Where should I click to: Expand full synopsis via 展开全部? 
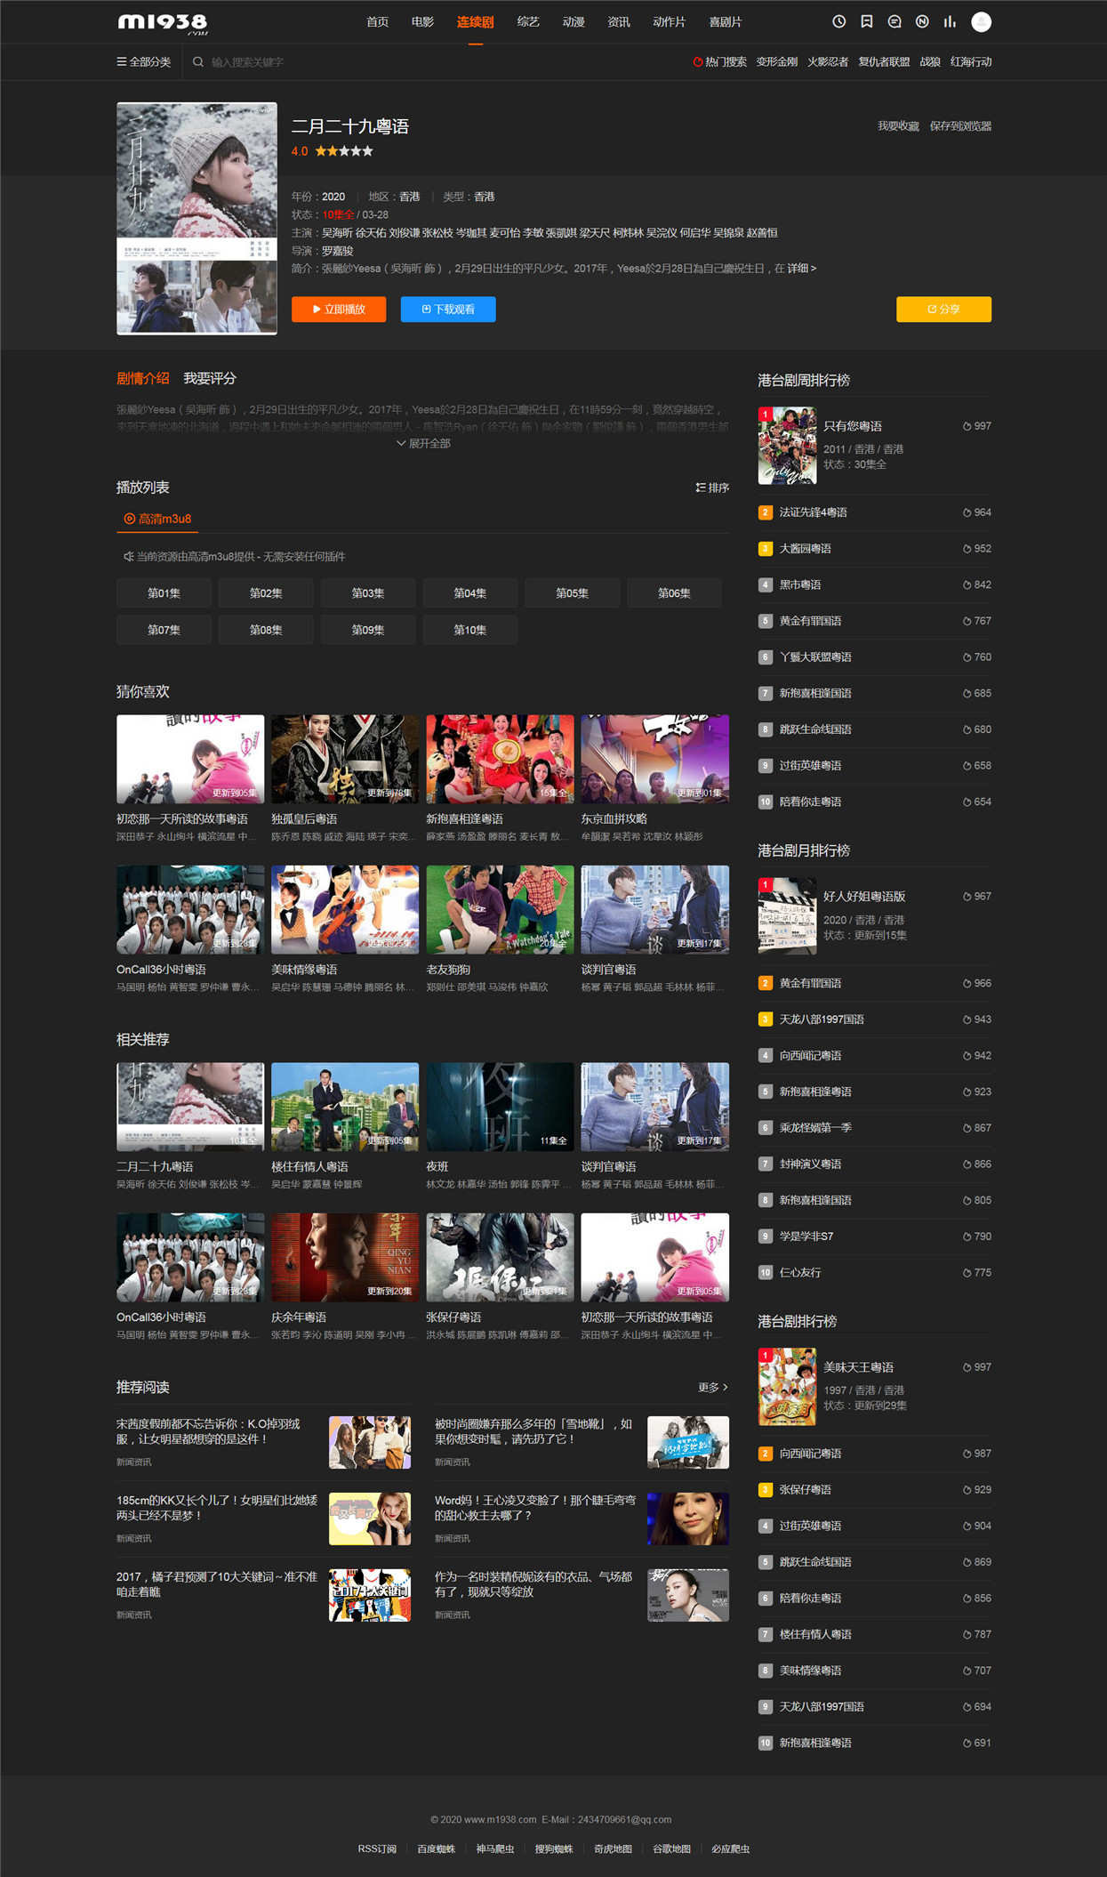(423, 443)
